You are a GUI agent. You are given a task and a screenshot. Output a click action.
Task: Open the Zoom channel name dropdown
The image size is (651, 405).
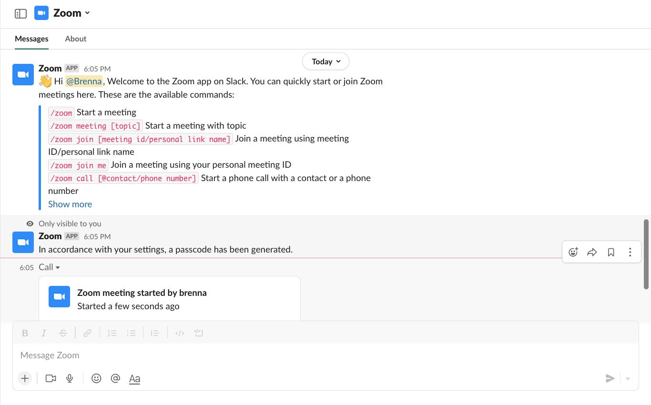pos(71,13)
